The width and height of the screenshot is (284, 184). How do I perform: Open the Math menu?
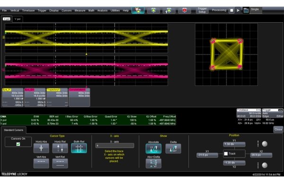pyautogui.click(x=91, y=10)
